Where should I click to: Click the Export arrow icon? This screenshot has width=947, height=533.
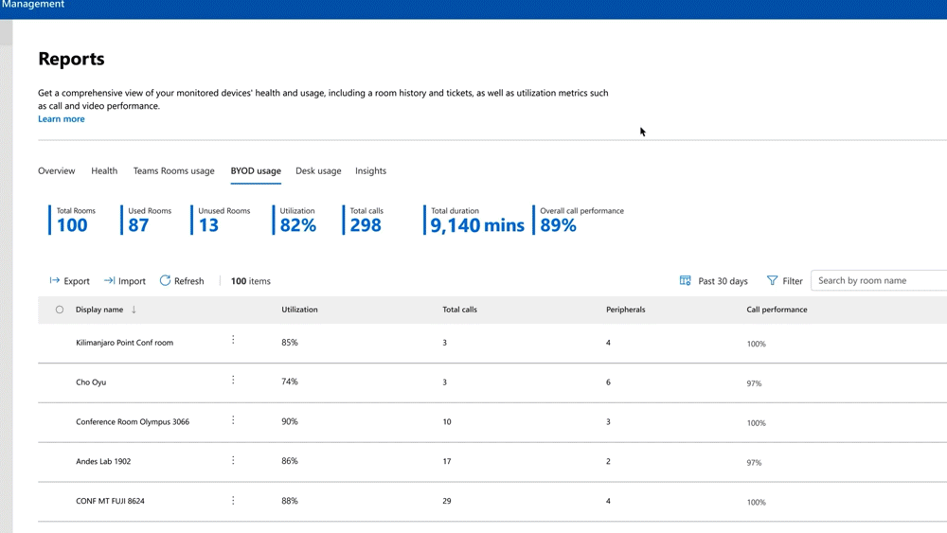[x=55, y=281]
